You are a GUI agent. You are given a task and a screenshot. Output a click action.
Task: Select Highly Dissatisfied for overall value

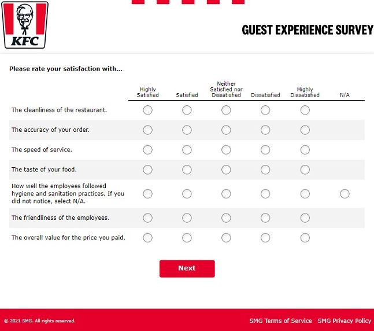point(305,238)
